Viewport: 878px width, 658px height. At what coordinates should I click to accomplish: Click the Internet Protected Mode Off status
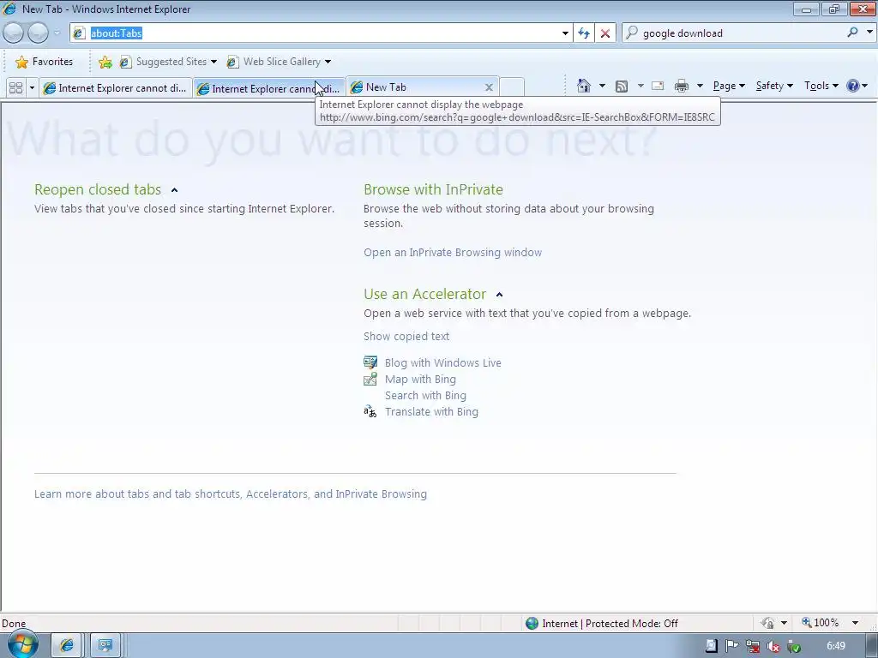coord(602,624)
